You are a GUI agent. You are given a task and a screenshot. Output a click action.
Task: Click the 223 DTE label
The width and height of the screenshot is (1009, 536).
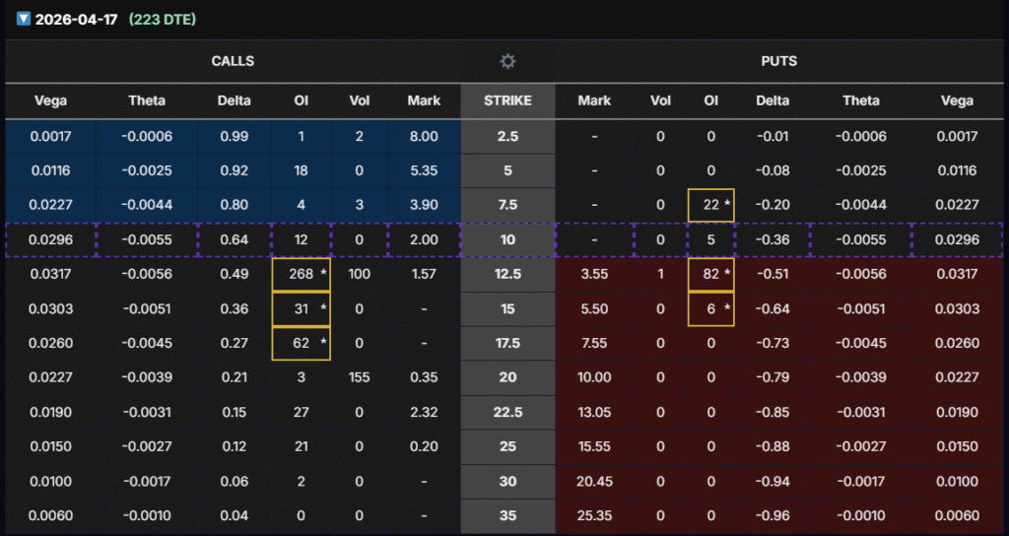pyautogui.click(x=163, y=19)
